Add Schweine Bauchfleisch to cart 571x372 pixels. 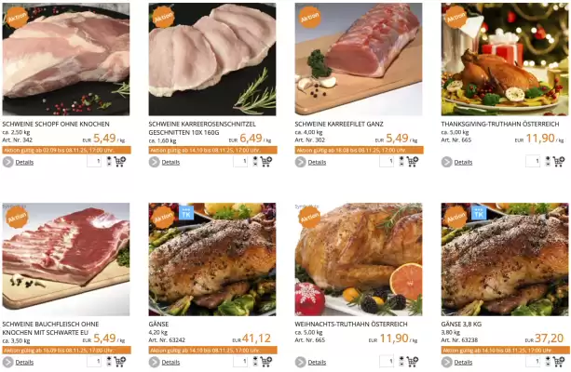120,362
